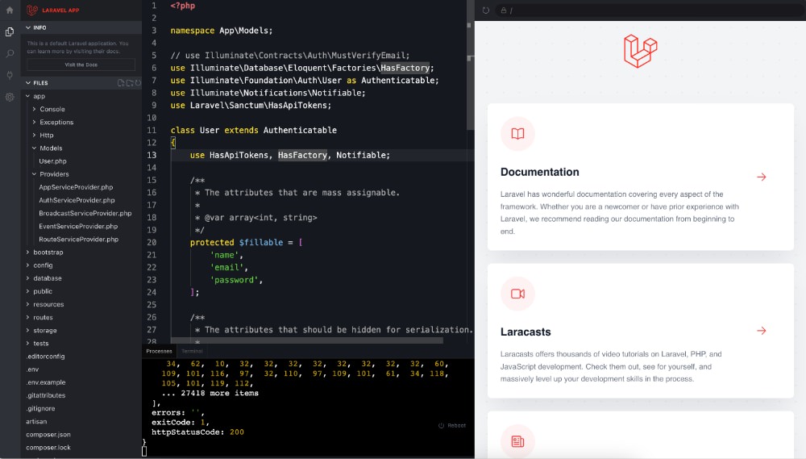Switch to the Terminal tab

click(193, 352)
